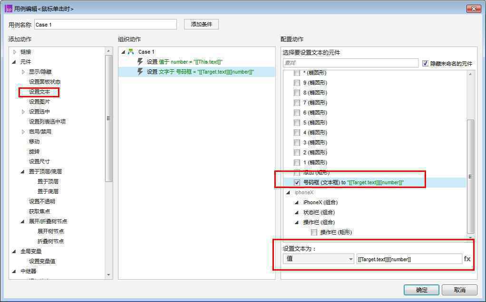Click scroll-up arrow of the widget list
Viewport: 486px width, 302px height.
pos(470,74)
